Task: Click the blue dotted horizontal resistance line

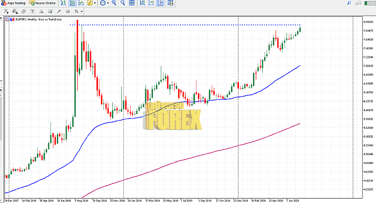Action: coord(198,25)
